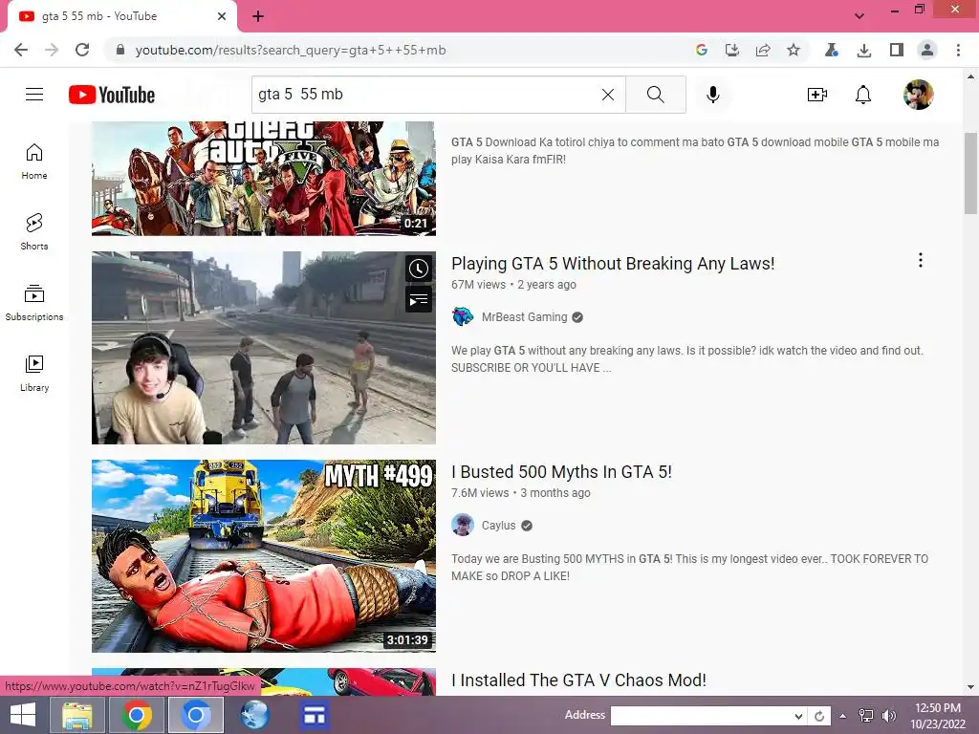Open Subscriptions in the sidebar
The width and height of the screenshot is (979, 734).
[34, 303]
